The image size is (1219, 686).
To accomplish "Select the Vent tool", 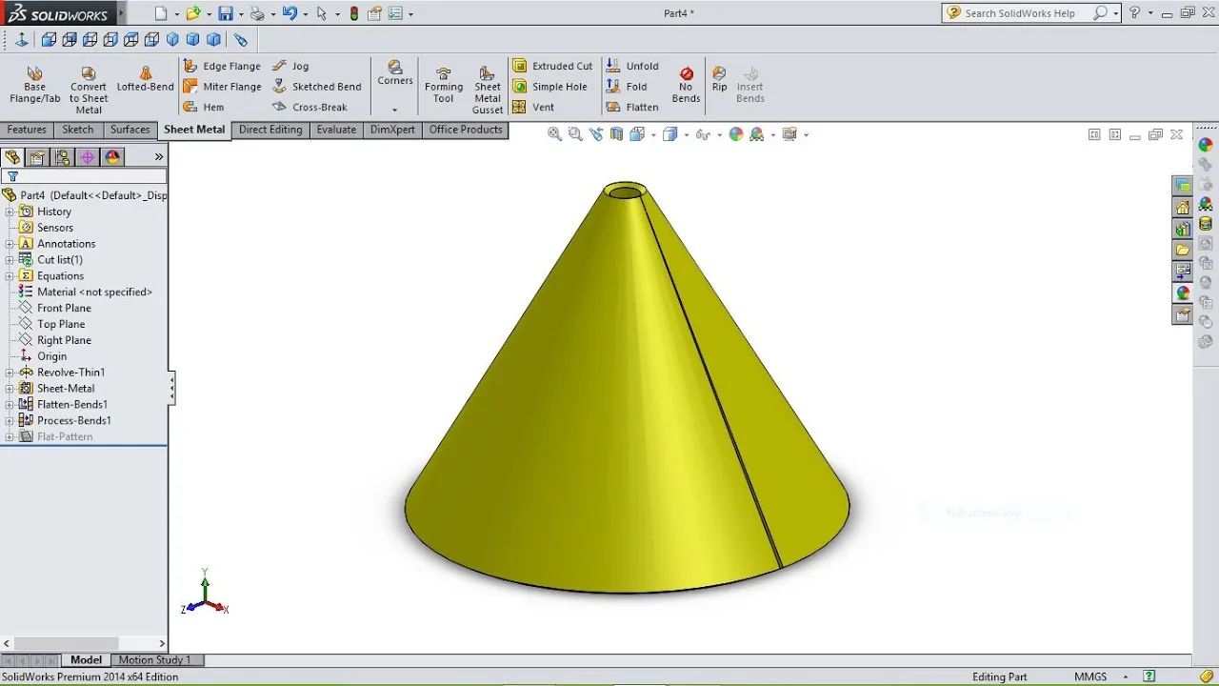I will [x=533, y=108].
